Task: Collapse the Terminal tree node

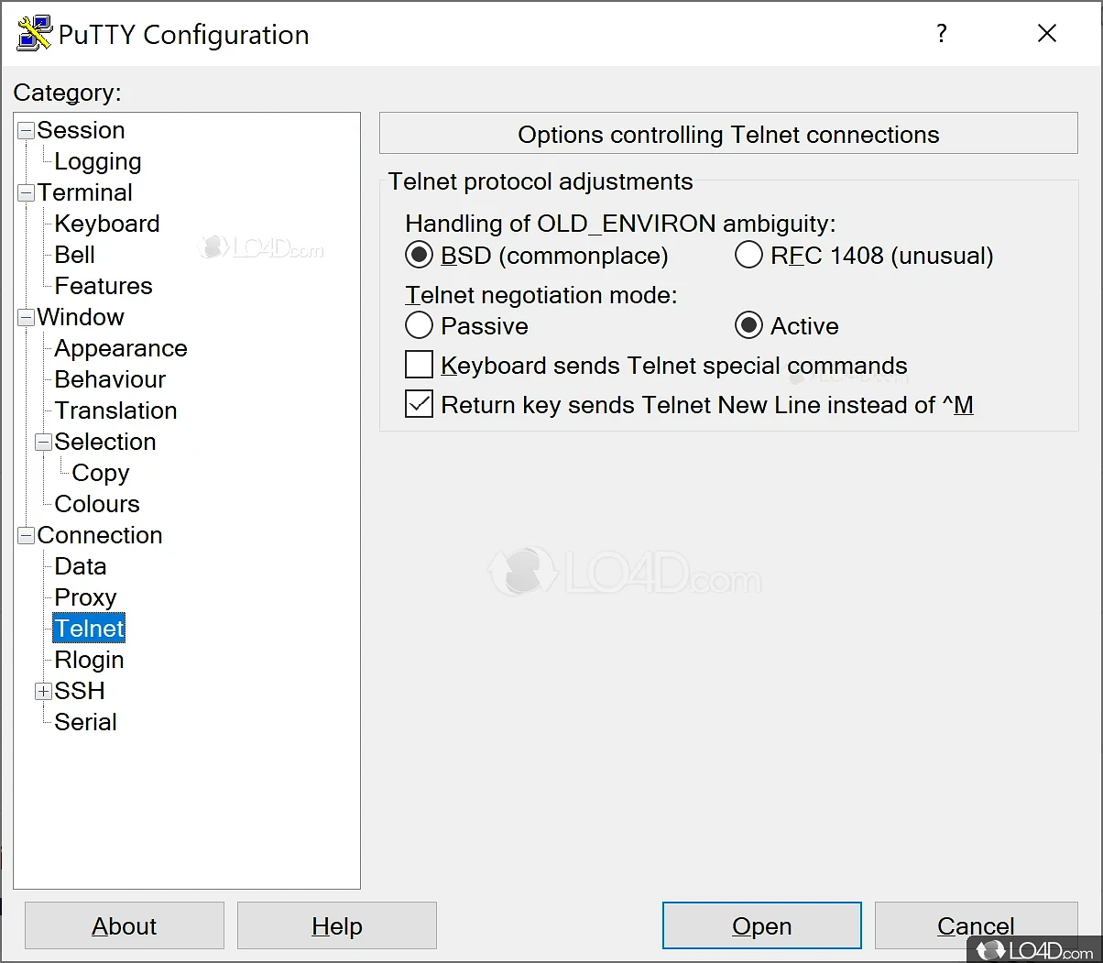Action: pyautogui.click(x=26, y=192)
